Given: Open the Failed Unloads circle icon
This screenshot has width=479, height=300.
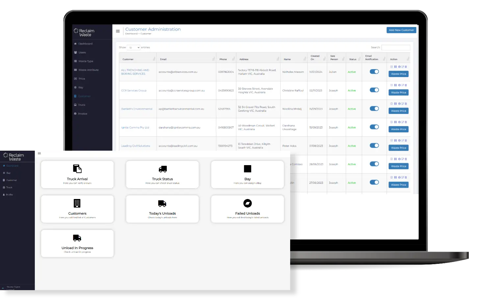Looking at the screenshot, I should coord(247,203).
